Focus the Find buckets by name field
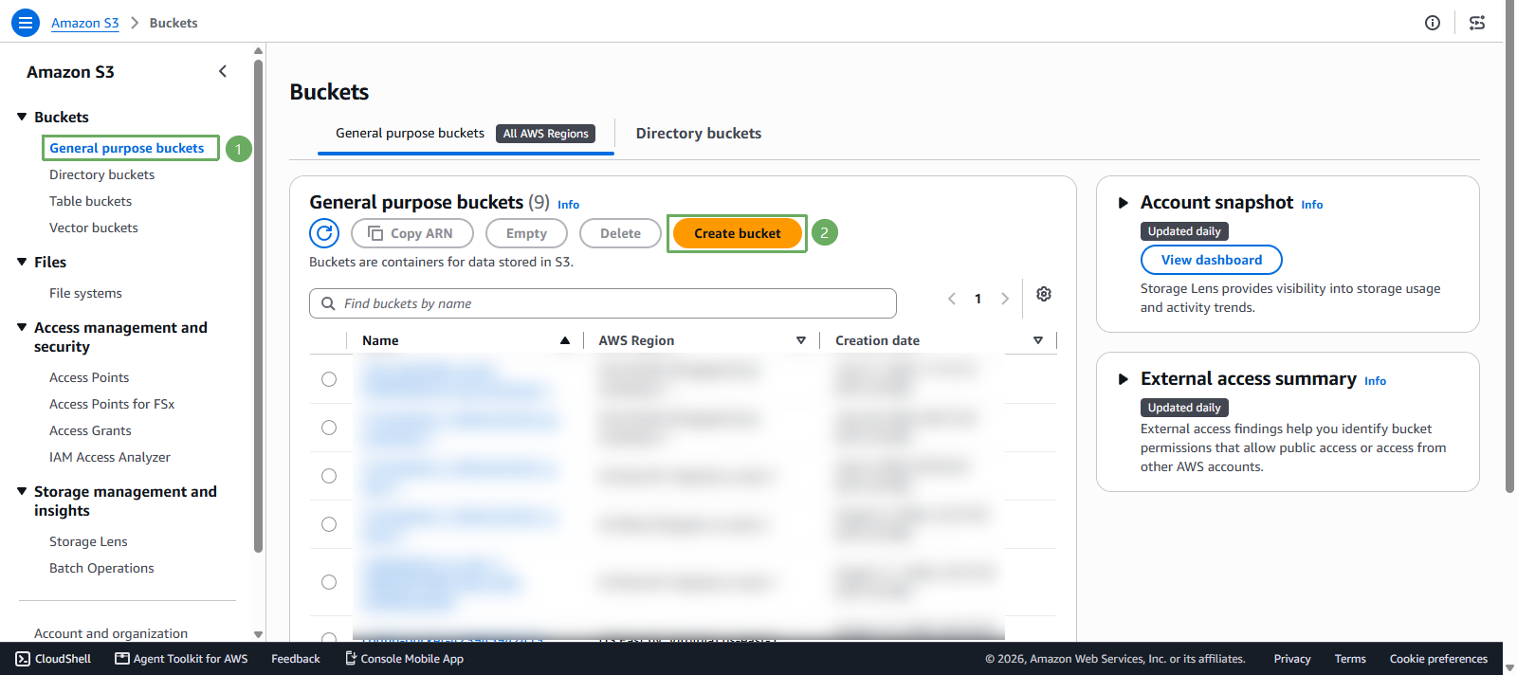Viewport: 1517px width, 675px height. (603, 303)
